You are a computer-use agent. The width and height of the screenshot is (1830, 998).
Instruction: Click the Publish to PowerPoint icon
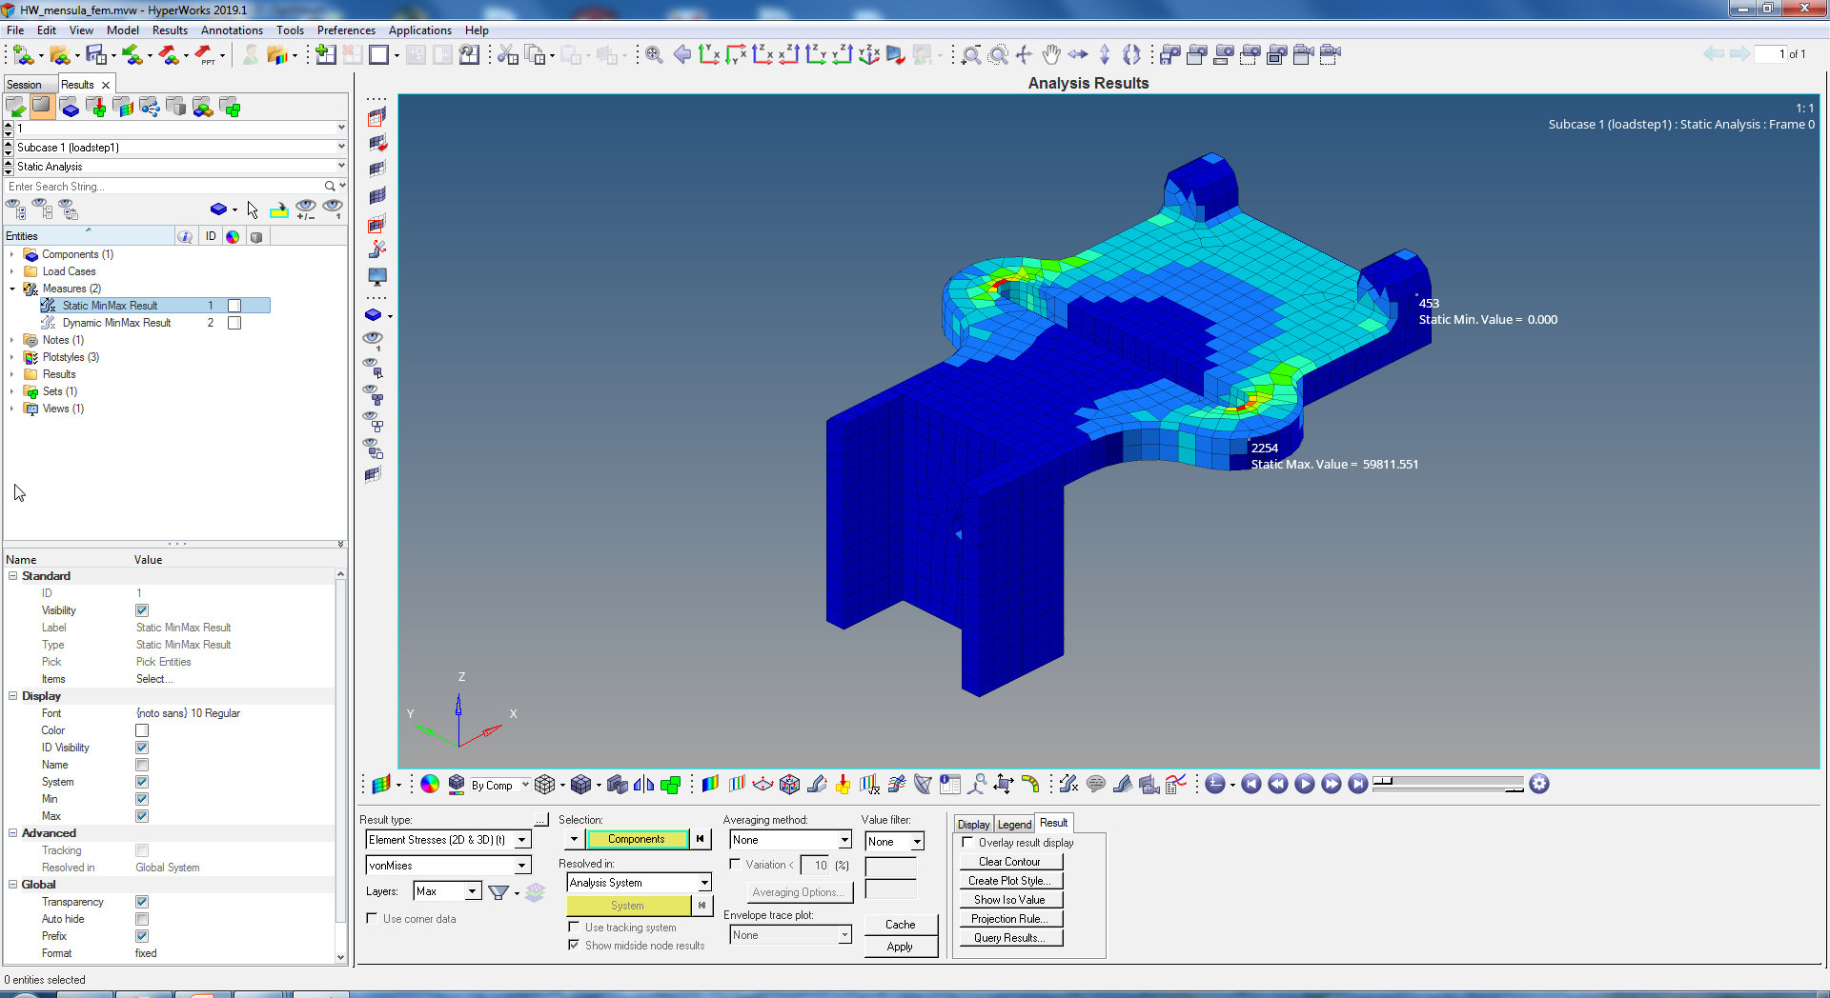point(205,55)
